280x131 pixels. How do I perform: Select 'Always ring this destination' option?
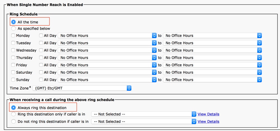pos(13,107)
